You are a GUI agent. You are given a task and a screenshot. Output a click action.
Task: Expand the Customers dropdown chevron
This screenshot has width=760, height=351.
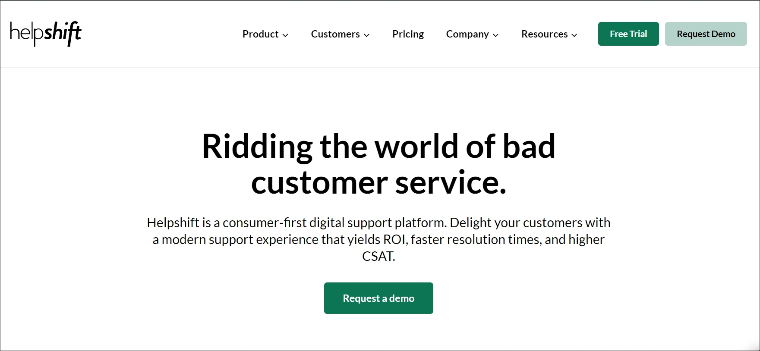click(367, 35)
